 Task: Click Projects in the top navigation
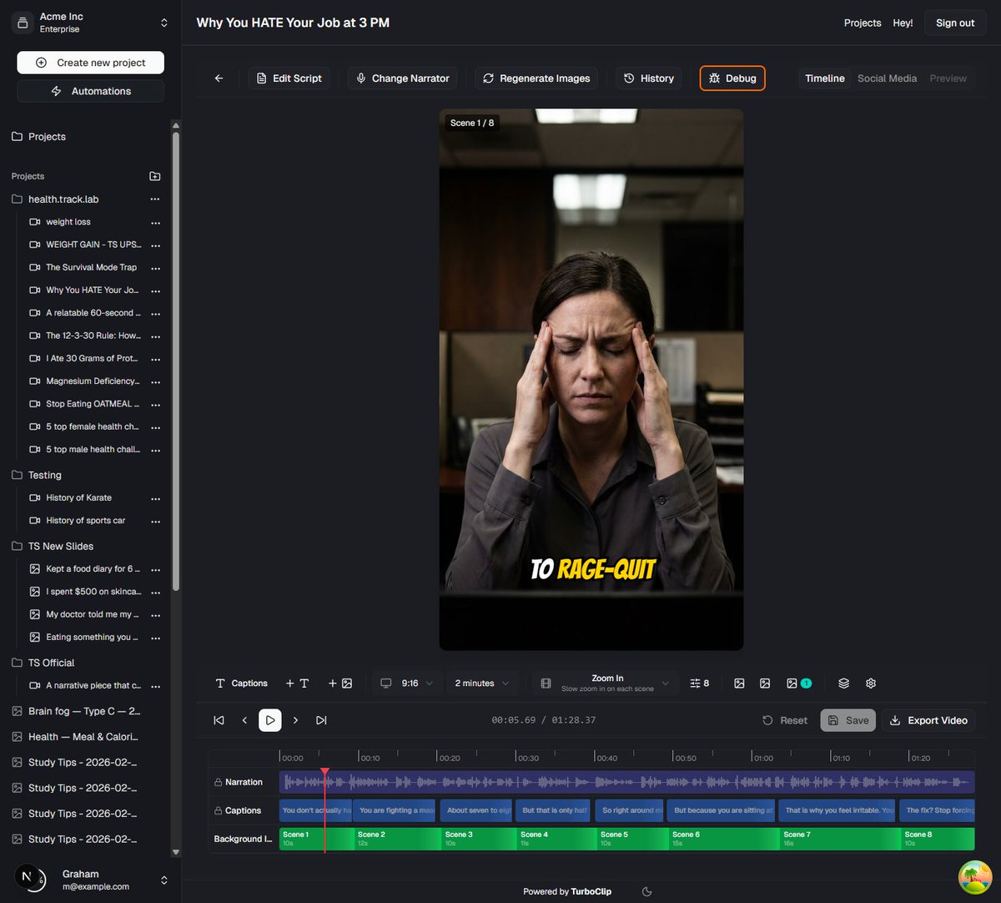[x=863, y=23]
